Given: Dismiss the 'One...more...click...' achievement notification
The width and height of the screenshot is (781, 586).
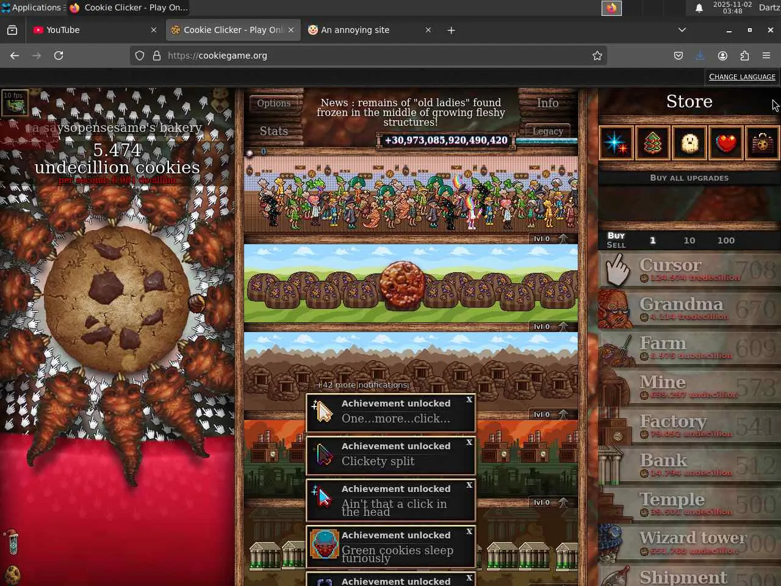Looking at the screenshot, I should point(469,400).
